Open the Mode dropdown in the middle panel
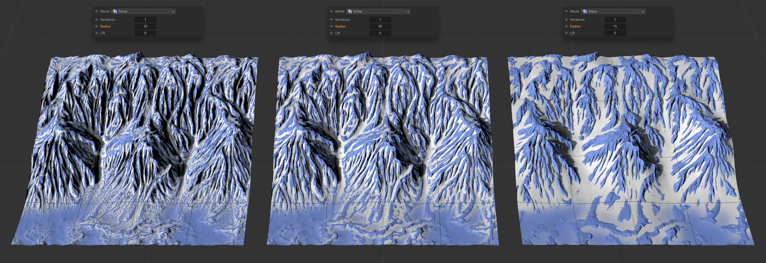766x263 pixels. pos(408,11)
